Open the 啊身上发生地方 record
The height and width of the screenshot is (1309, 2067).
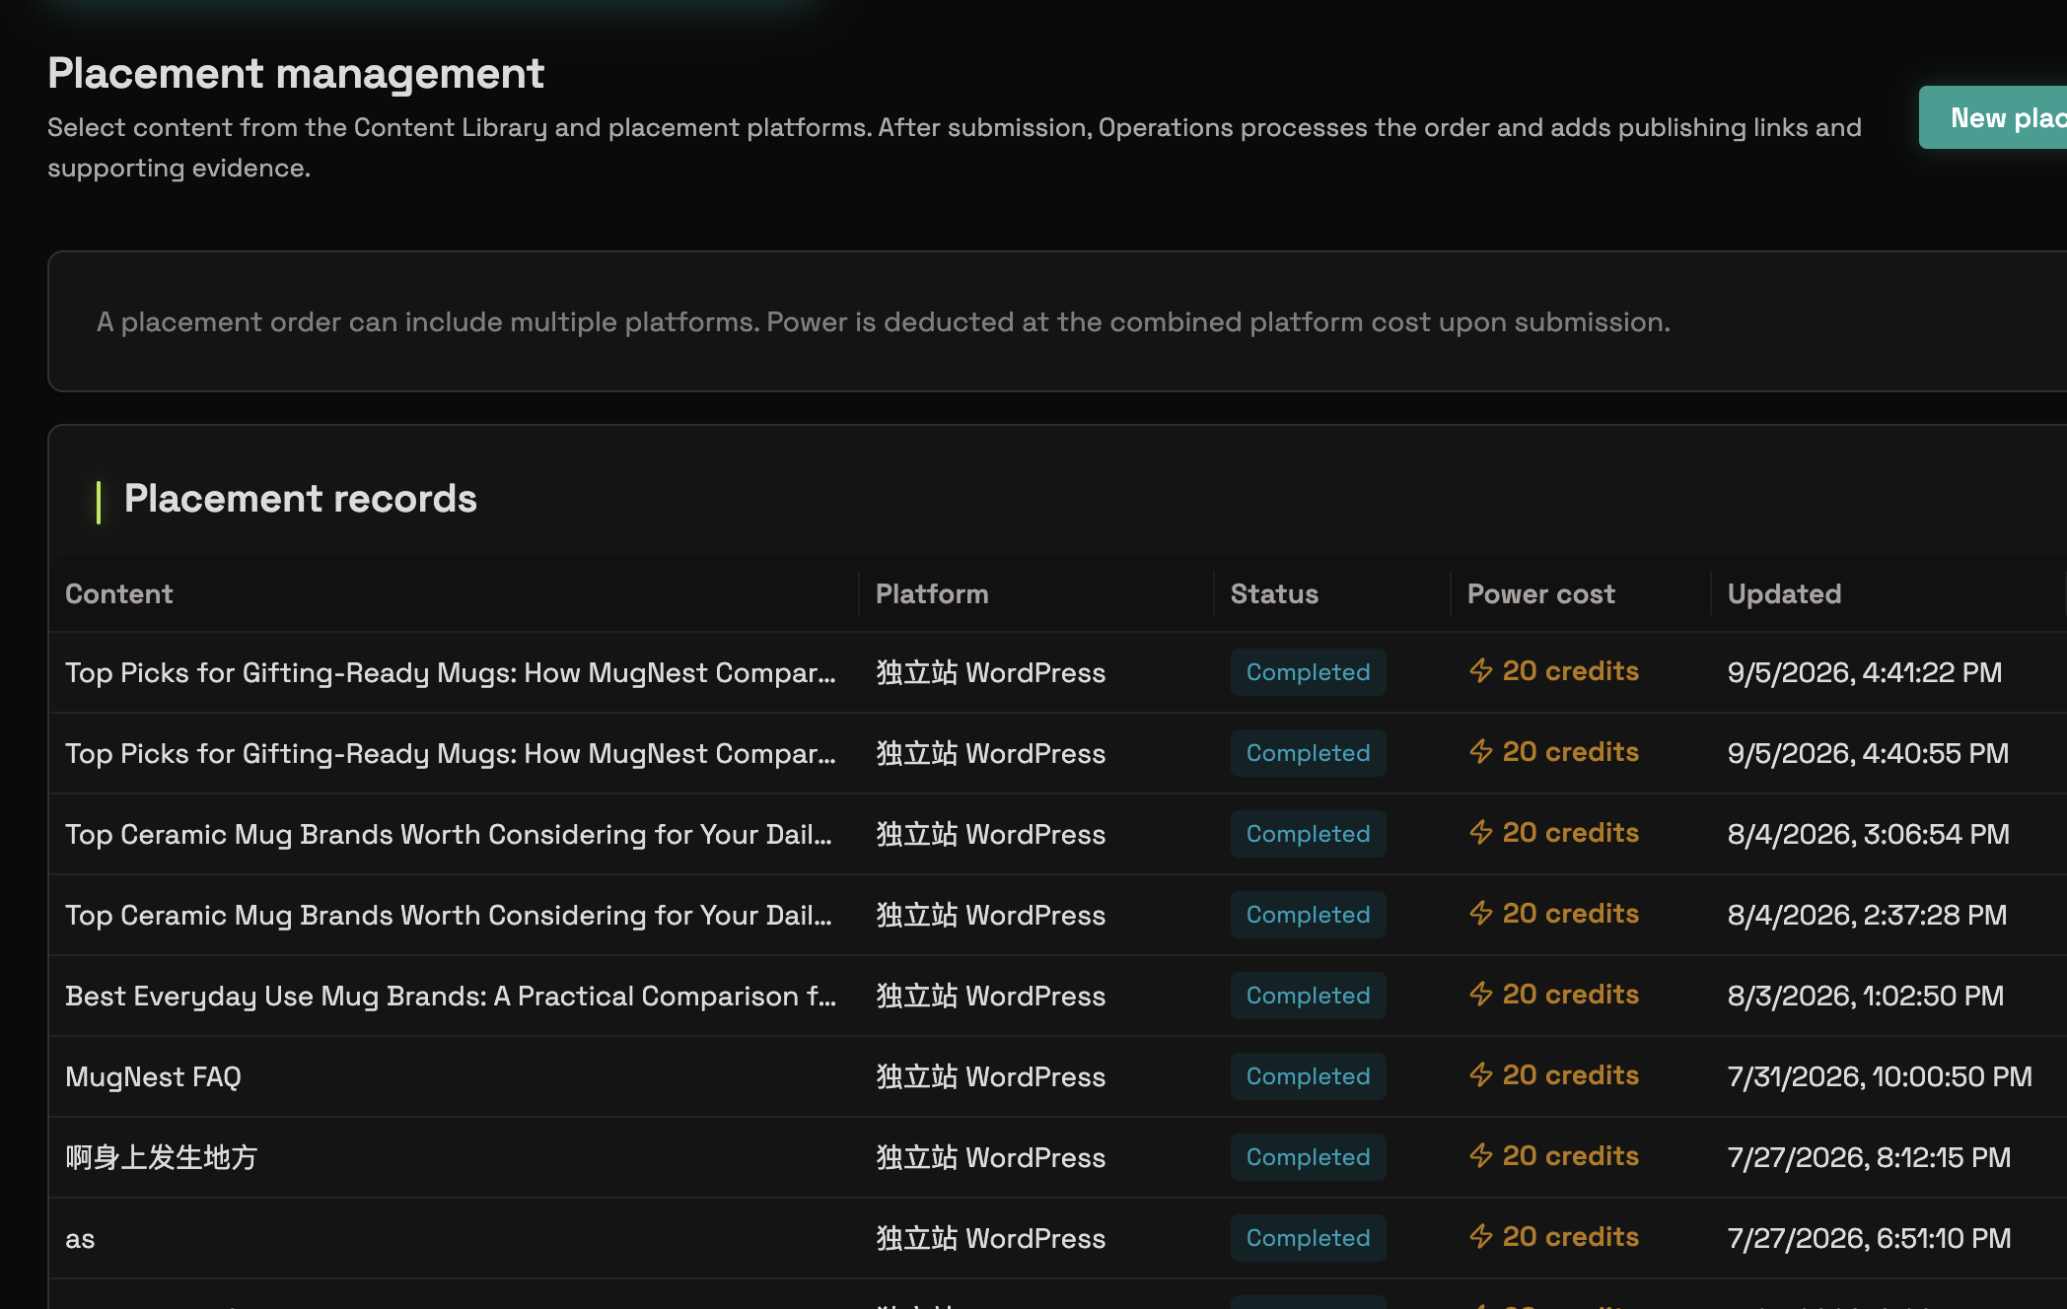coord(161,1157)
